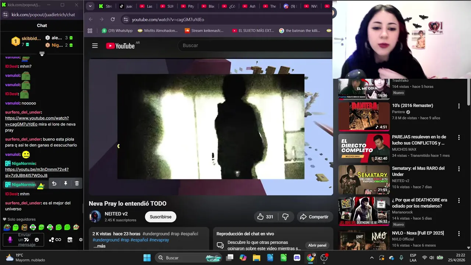Delete NigaNormie's chat message with trash icon

click(x=77, y=183)
